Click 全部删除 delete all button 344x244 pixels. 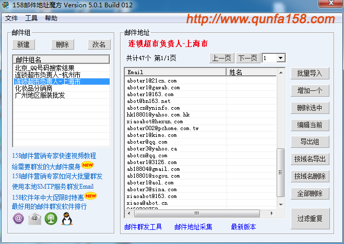click(310, 193)
